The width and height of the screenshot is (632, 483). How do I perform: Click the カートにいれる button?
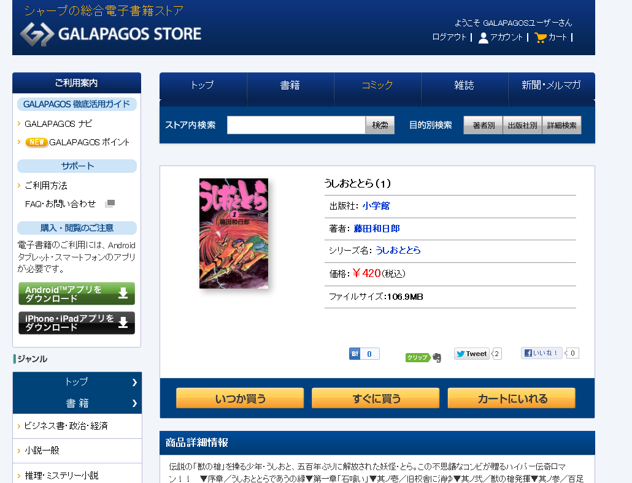point(512,398)
